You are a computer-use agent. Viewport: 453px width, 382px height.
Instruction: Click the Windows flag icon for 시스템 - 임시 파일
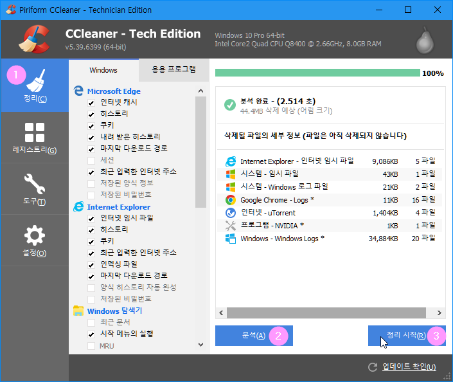point(231,174)
